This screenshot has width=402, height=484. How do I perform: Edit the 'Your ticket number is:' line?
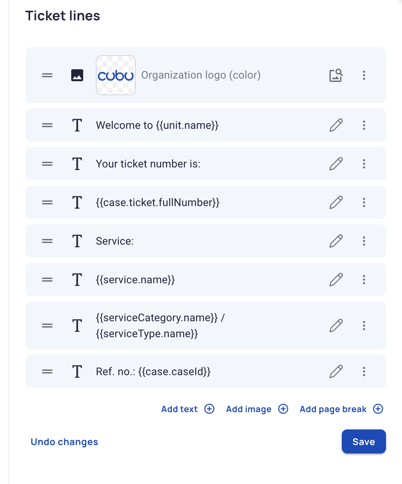[x=336, y=164]
